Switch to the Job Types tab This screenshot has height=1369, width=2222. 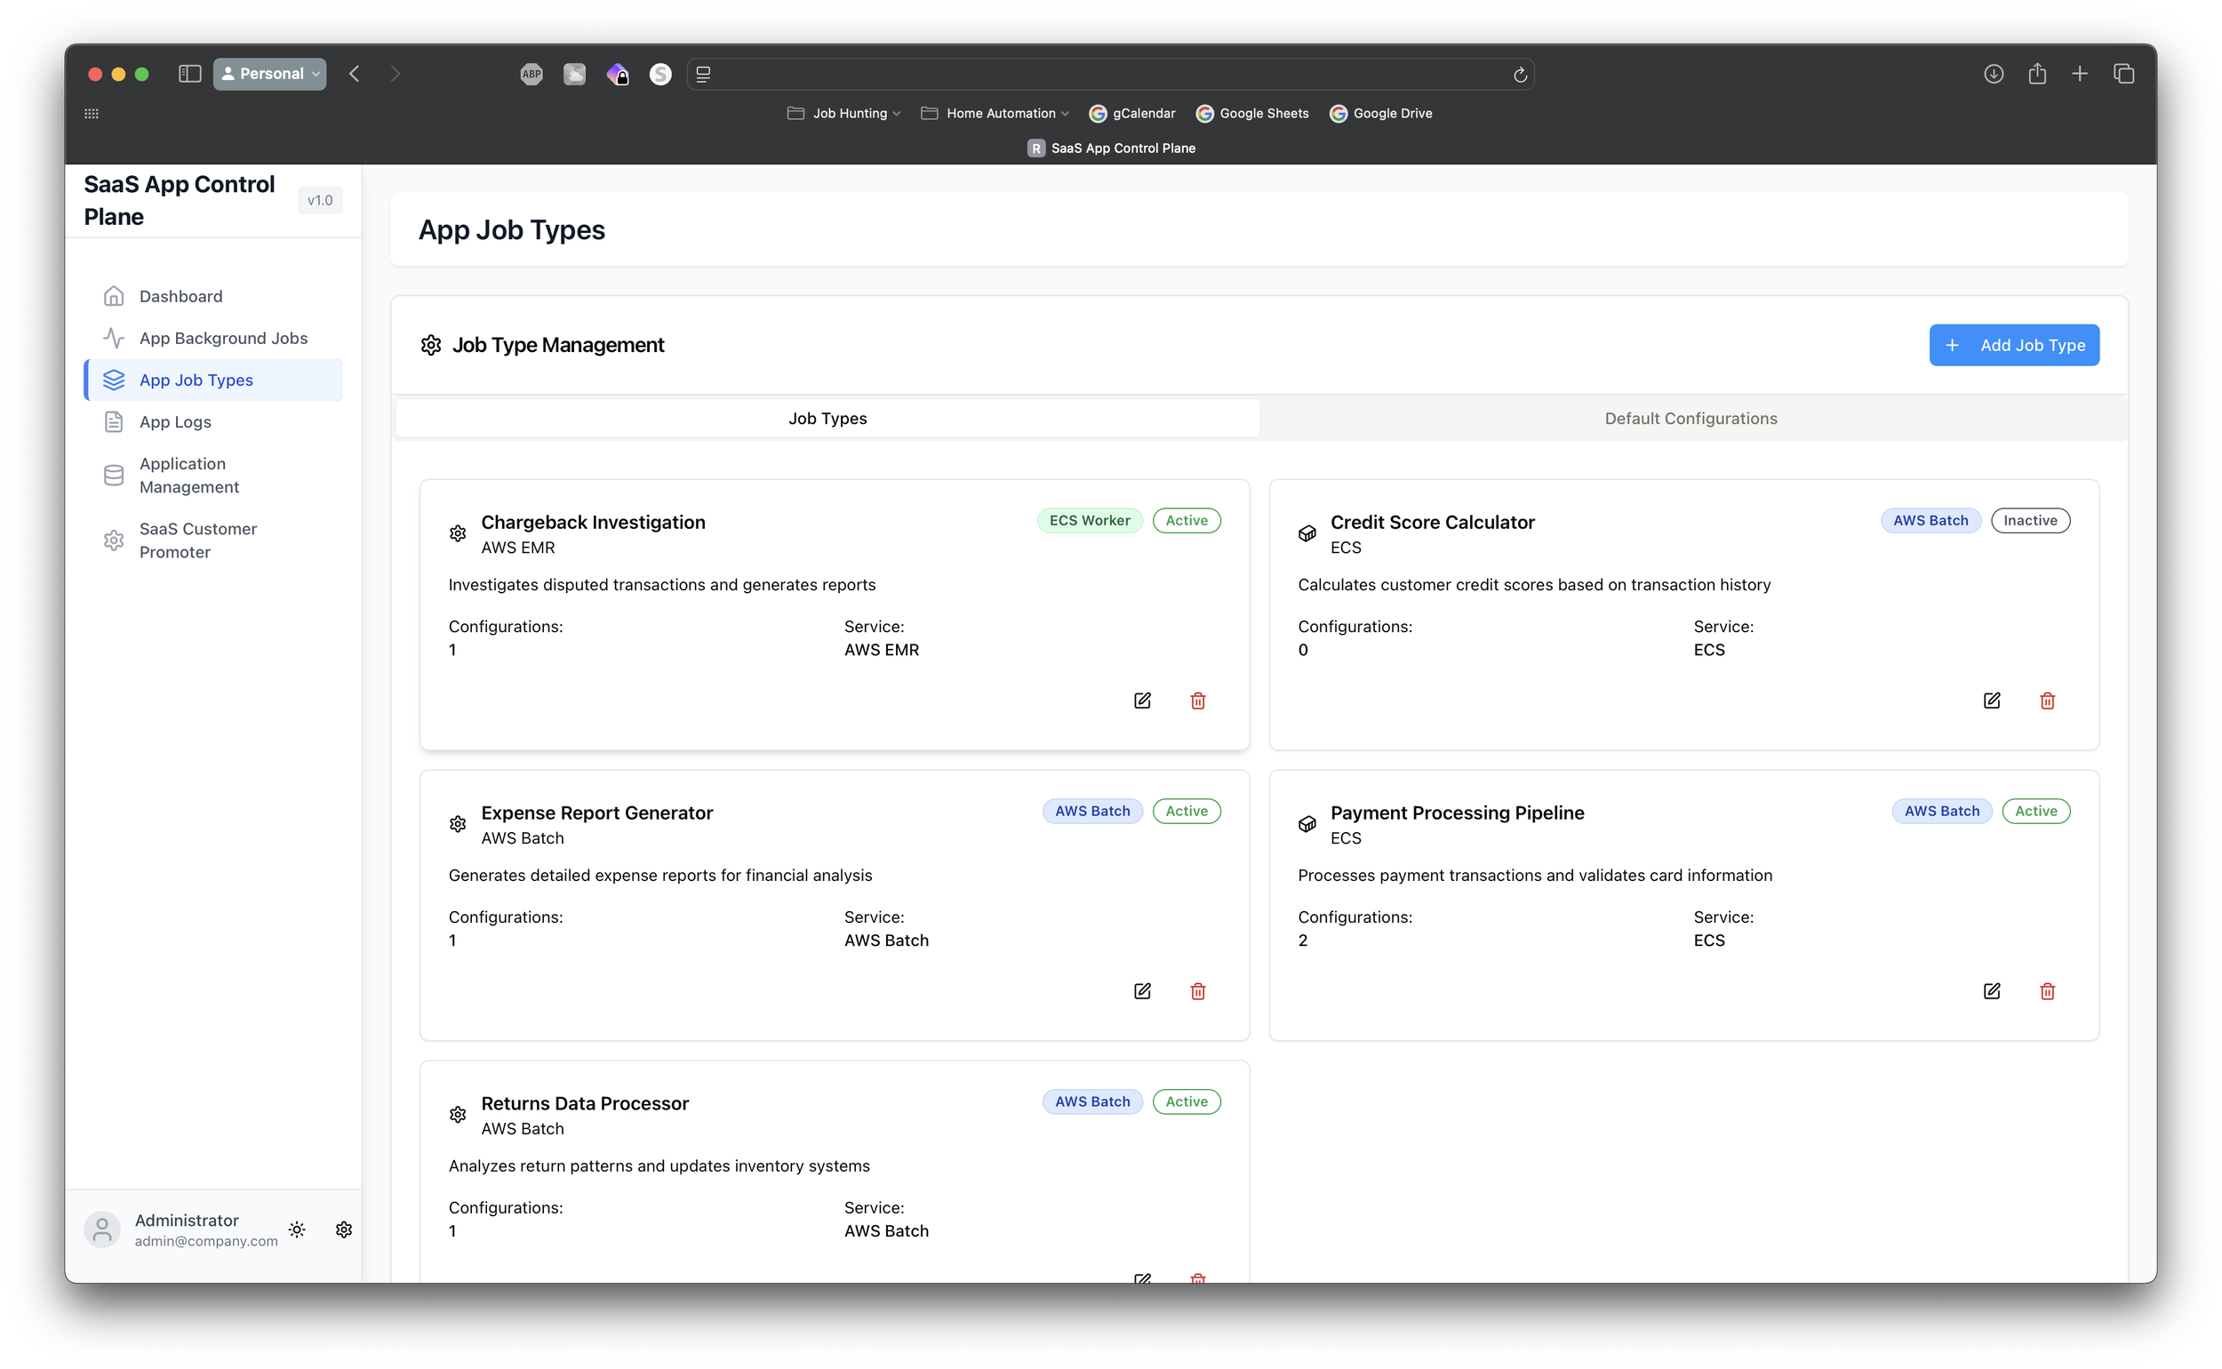(827, 419)
